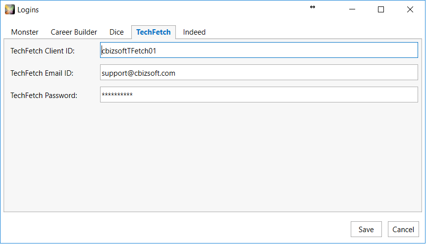Save the login settings

pyautogui.click(x=366, y=229)
